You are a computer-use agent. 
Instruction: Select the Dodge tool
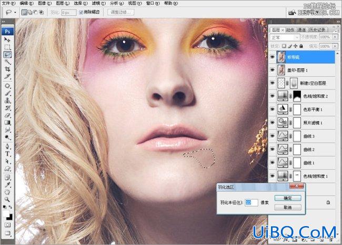pyautogui.click(x=7, y=137)
